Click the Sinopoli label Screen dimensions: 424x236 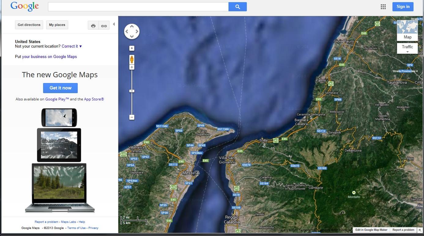(x=334, y=133)
